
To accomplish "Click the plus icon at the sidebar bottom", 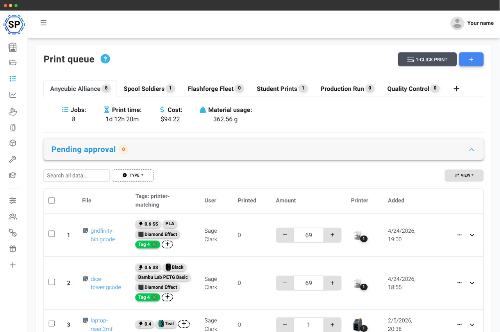I will click(x=13, y=265).
